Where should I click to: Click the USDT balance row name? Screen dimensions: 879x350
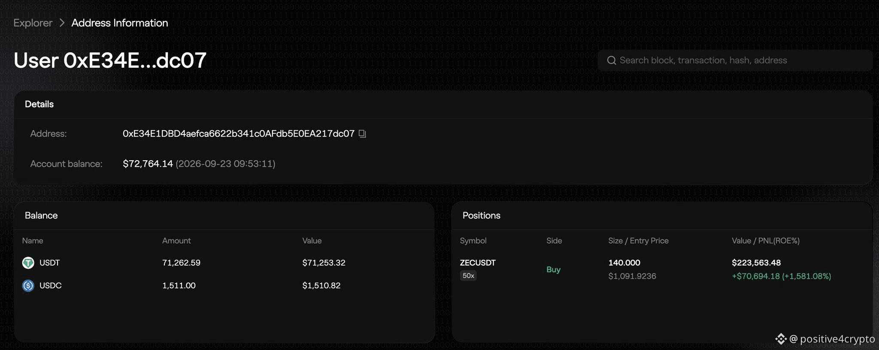49,263
